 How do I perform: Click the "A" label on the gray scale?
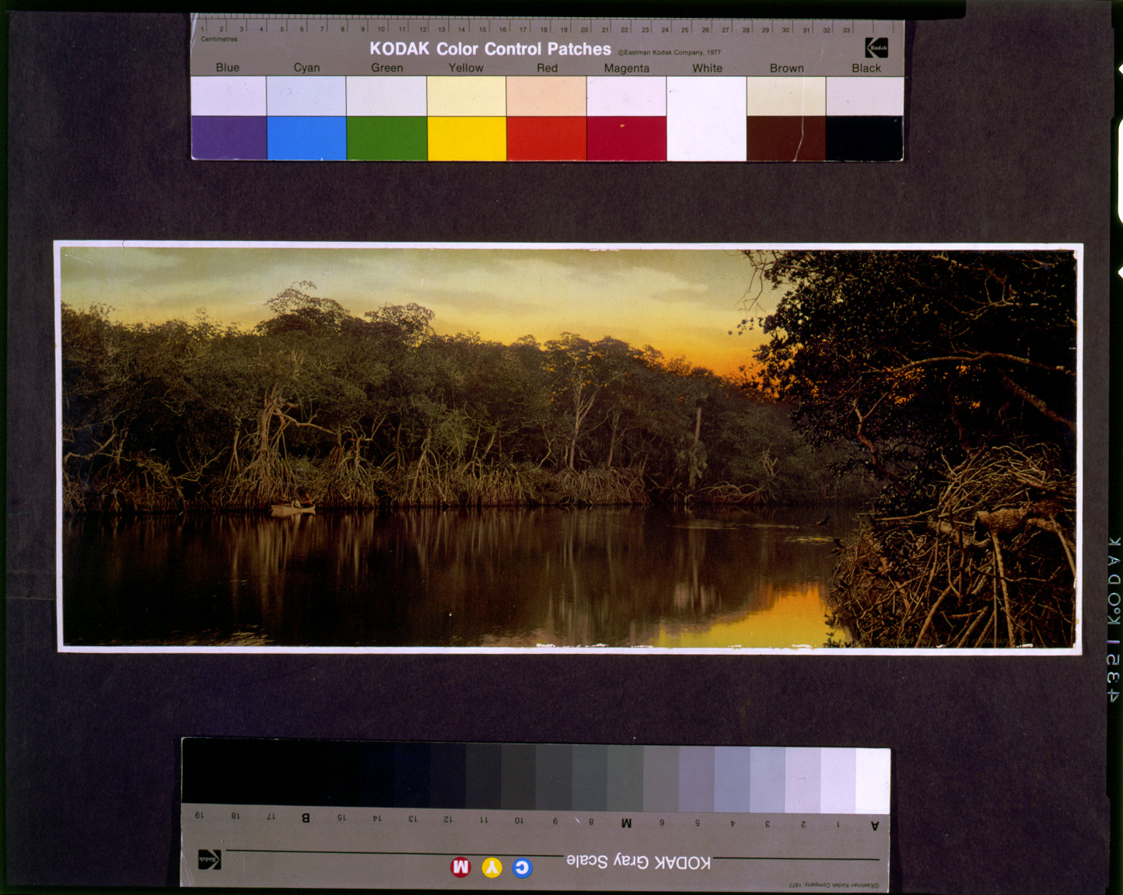tap(874, 825)
